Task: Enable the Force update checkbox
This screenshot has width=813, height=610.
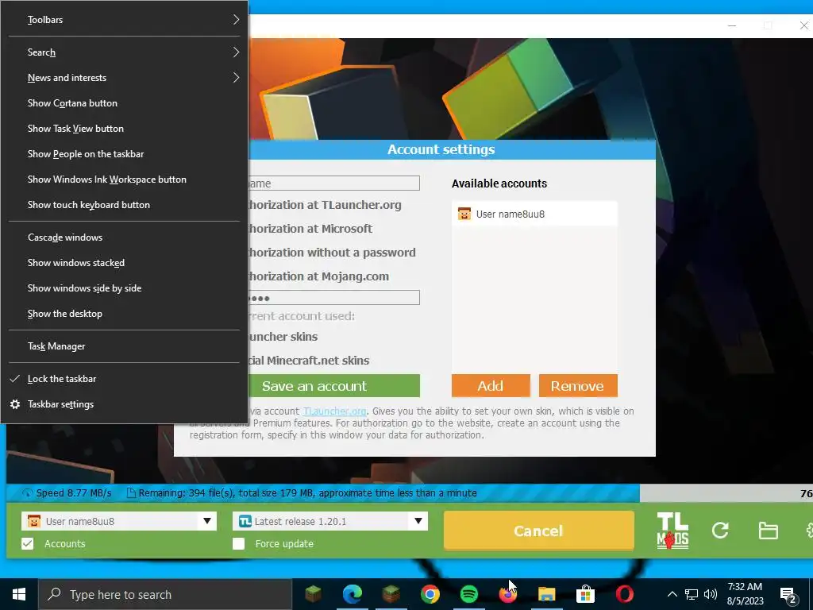Action: 238,543
